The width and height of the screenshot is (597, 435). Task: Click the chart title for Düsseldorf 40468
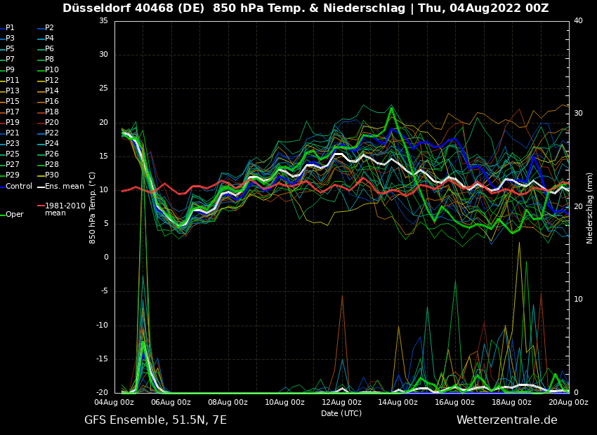click(x=306, y=8)
